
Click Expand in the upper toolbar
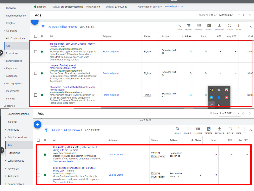tap(230, 27)
